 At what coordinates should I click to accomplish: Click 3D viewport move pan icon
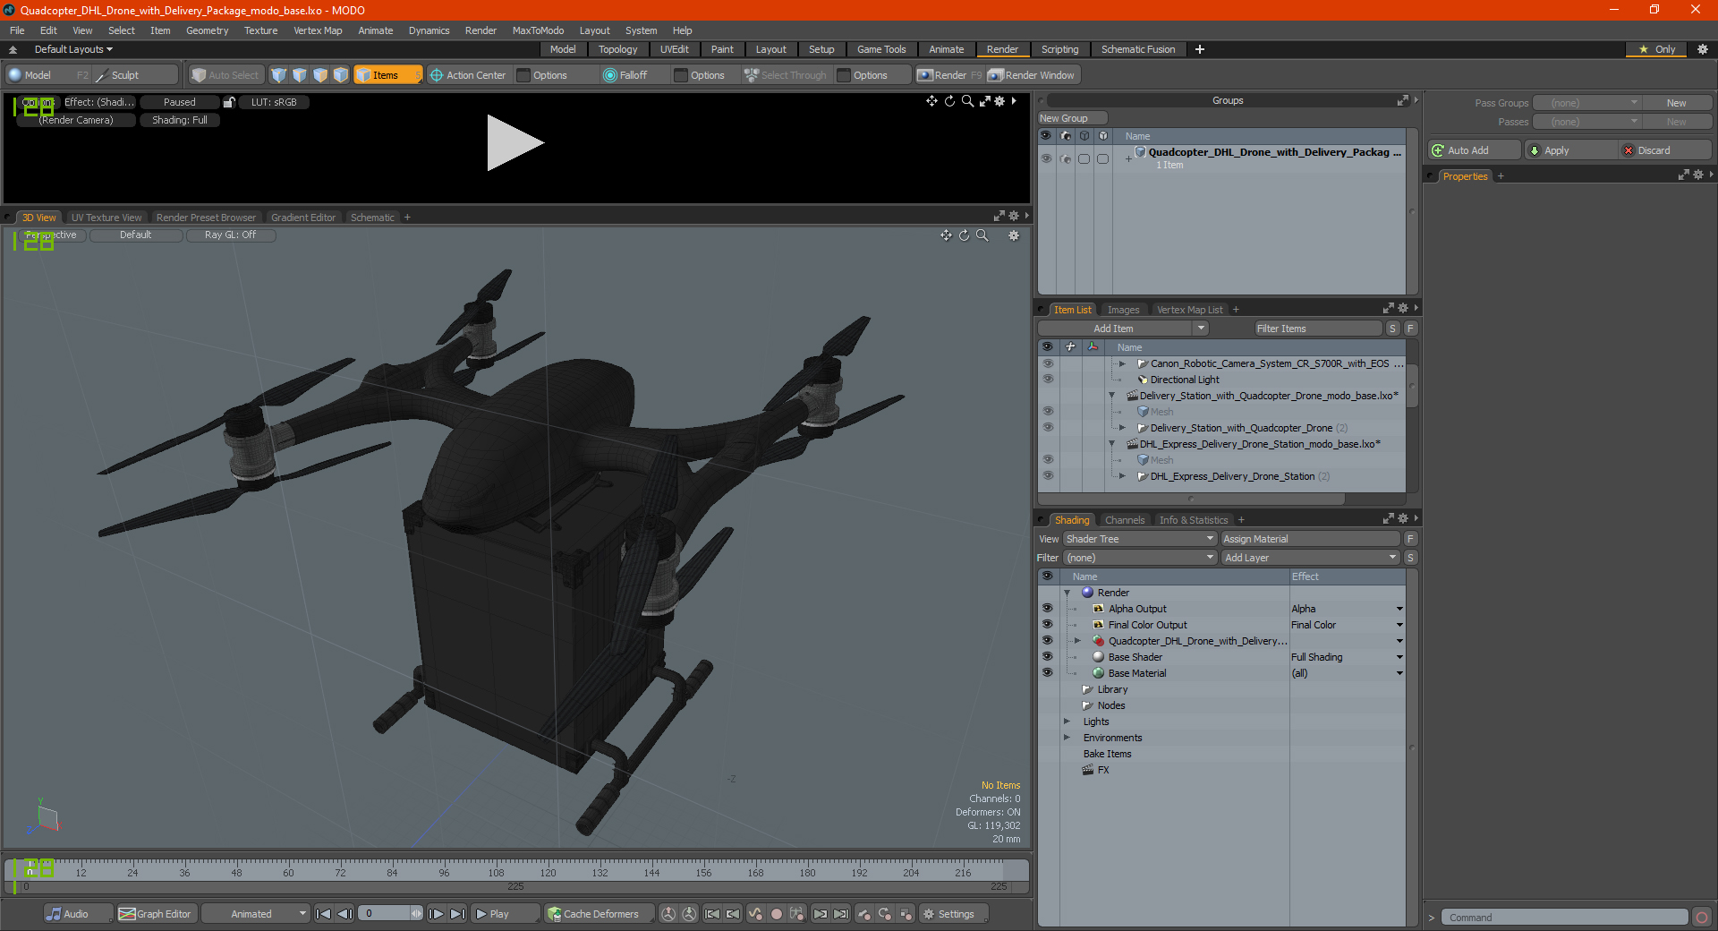pyautogui.click(x=946, y=235)
